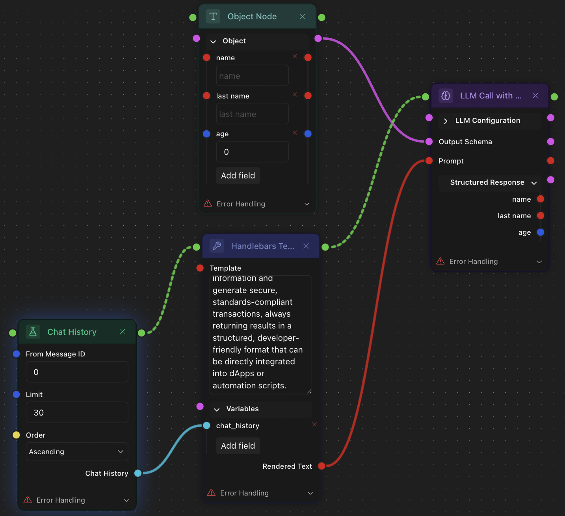Close the Handlebars Template node

(306, 246)
